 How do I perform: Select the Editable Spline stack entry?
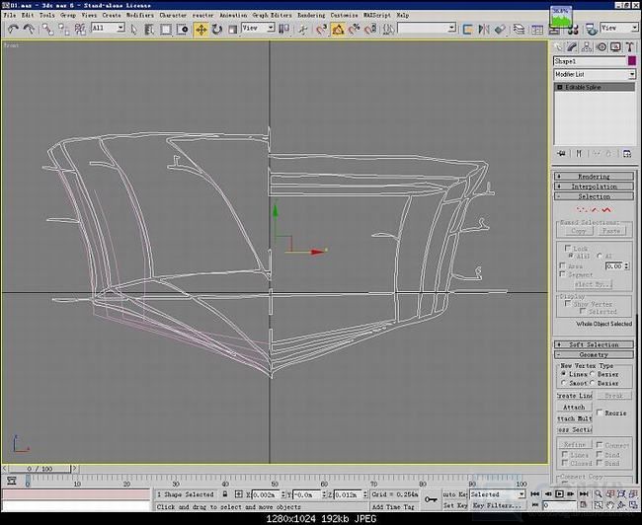(594, 87)
